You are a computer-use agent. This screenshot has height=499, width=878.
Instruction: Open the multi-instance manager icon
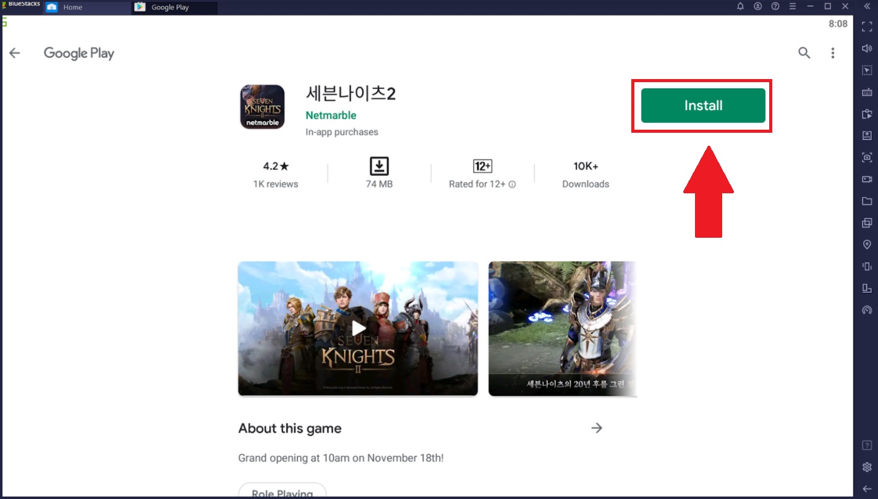pos(867,223)
